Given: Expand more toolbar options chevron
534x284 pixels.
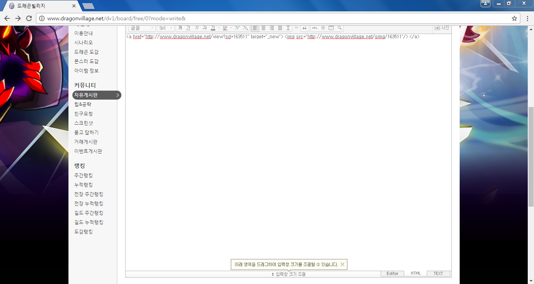Looking at the screenshot, I should (x=296, y=28).
